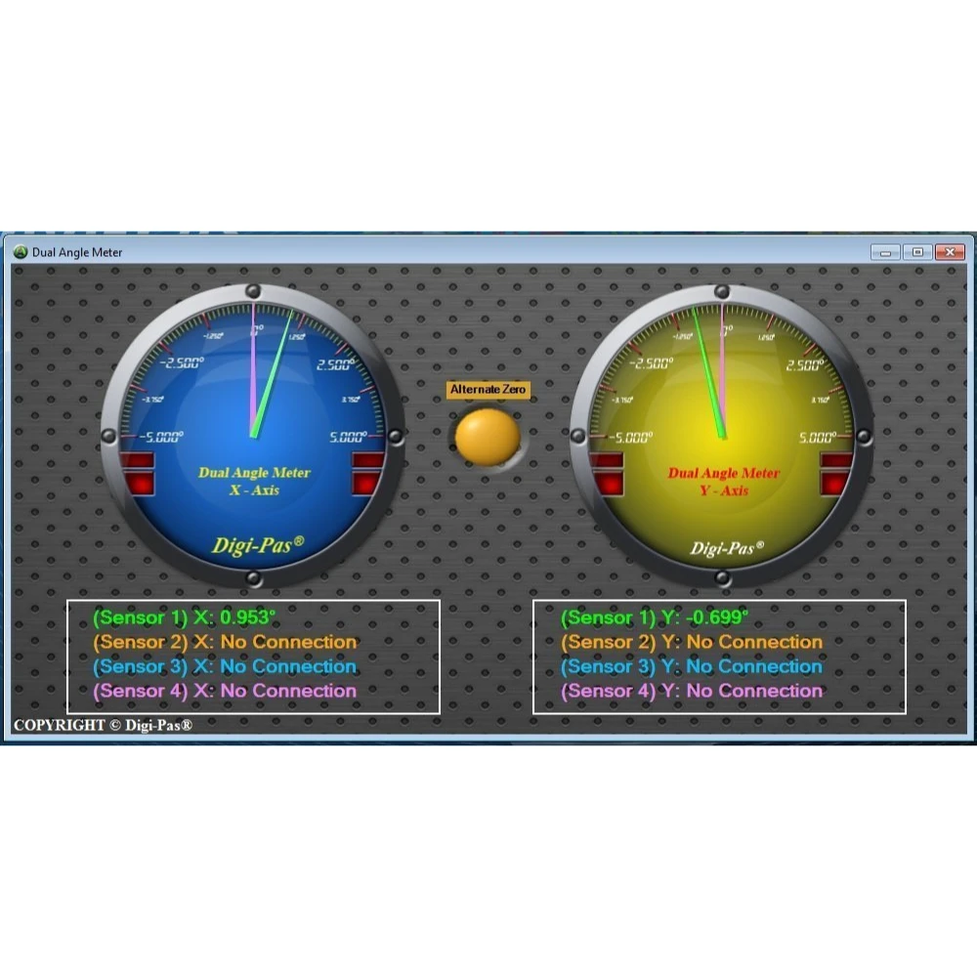977x977 pixels.
Task: Click the Dual Angle Meter window title text
Action: coord(77,252)
